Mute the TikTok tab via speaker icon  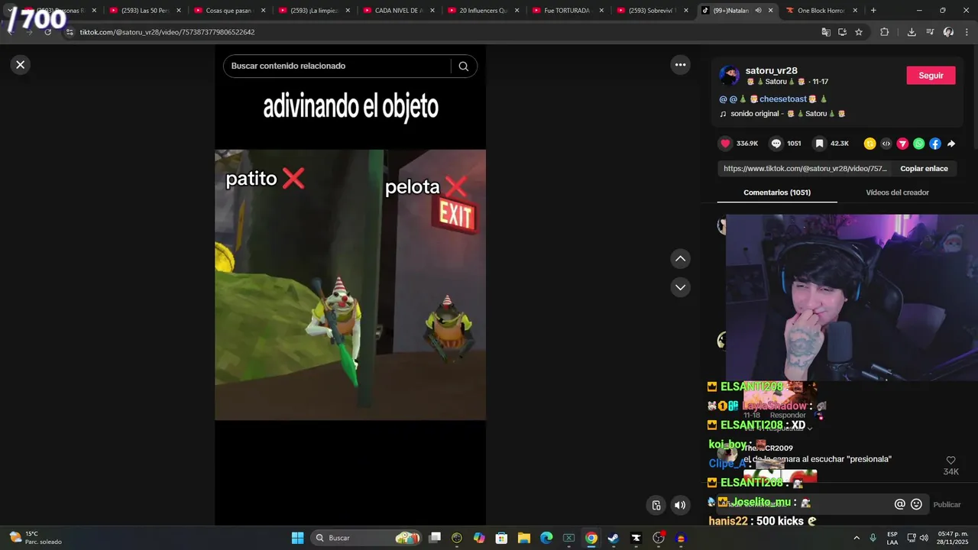pyautogui.click(x=758, y=11)
